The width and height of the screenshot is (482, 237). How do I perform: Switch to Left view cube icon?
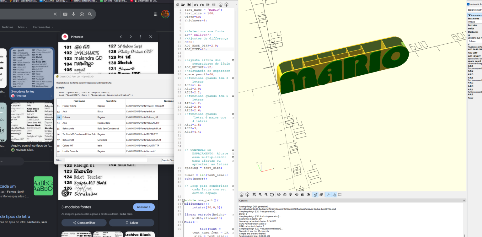297,195
